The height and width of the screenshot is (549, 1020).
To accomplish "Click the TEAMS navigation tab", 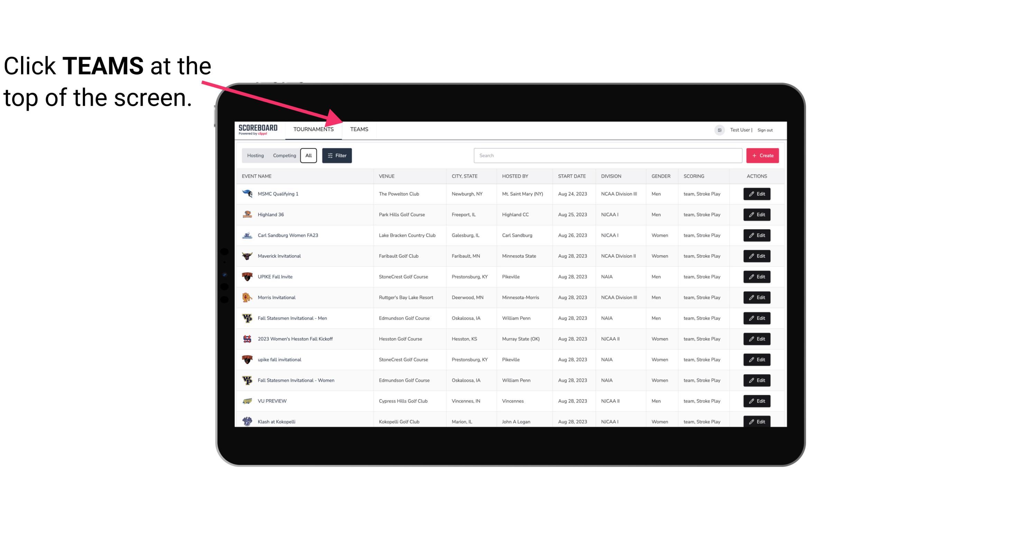I will (x=359, y=129).
